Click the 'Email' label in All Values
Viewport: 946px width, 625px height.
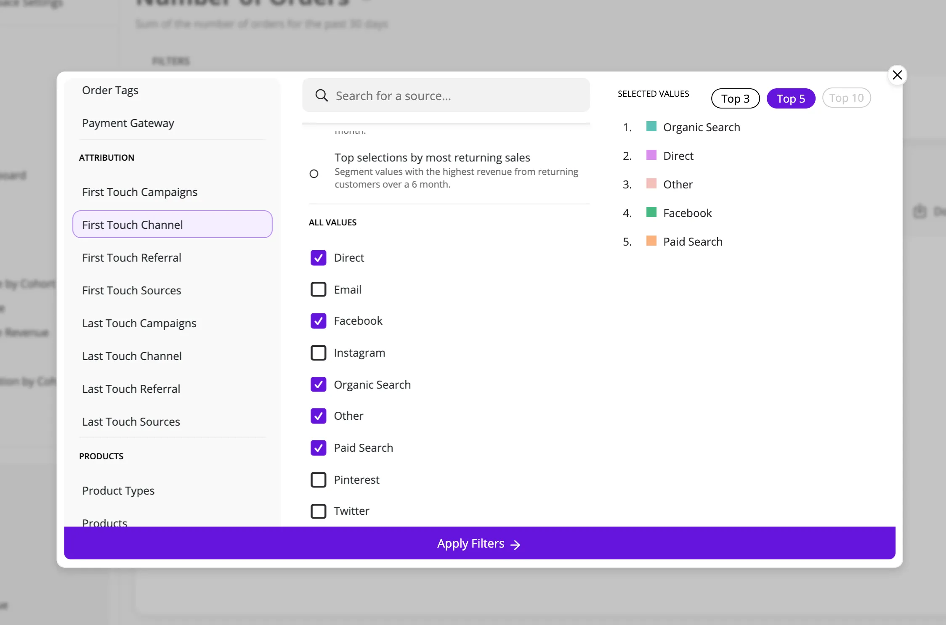(348, 289)
